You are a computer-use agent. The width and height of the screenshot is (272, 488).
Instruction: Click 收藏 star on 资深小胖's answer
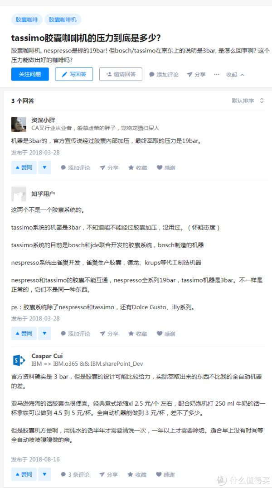[x=138, y=168]
